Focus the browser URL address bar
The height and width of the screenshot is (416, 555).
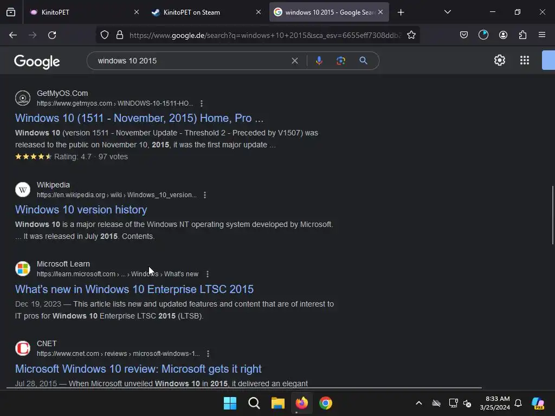pos(266,35)
